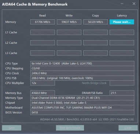Click the AIDA64 Cache & Memory Benchmark title
This screenshot has height=134, width=140.
pyautogui.click(x=35, y=4)
